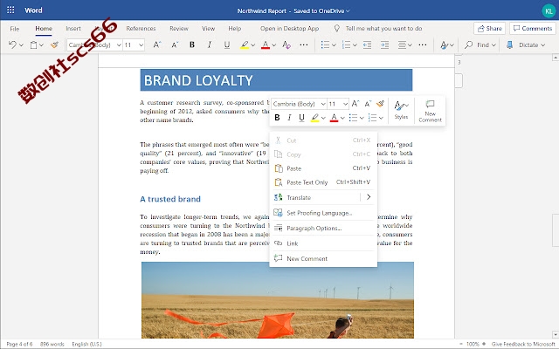Image resolution: width=559 pixels, height=349 pixels.
Task: Expand ribbon font color dropdown arrow
Action: (x=273, y=45)
